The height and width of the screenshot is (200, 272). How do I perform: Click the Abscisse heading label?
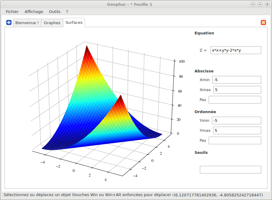(204, 71)
